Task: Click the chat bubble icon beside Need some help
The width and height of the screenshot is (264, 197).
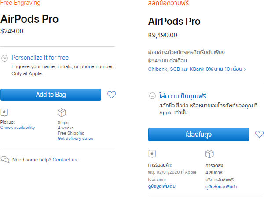Action: pos(5,159)
